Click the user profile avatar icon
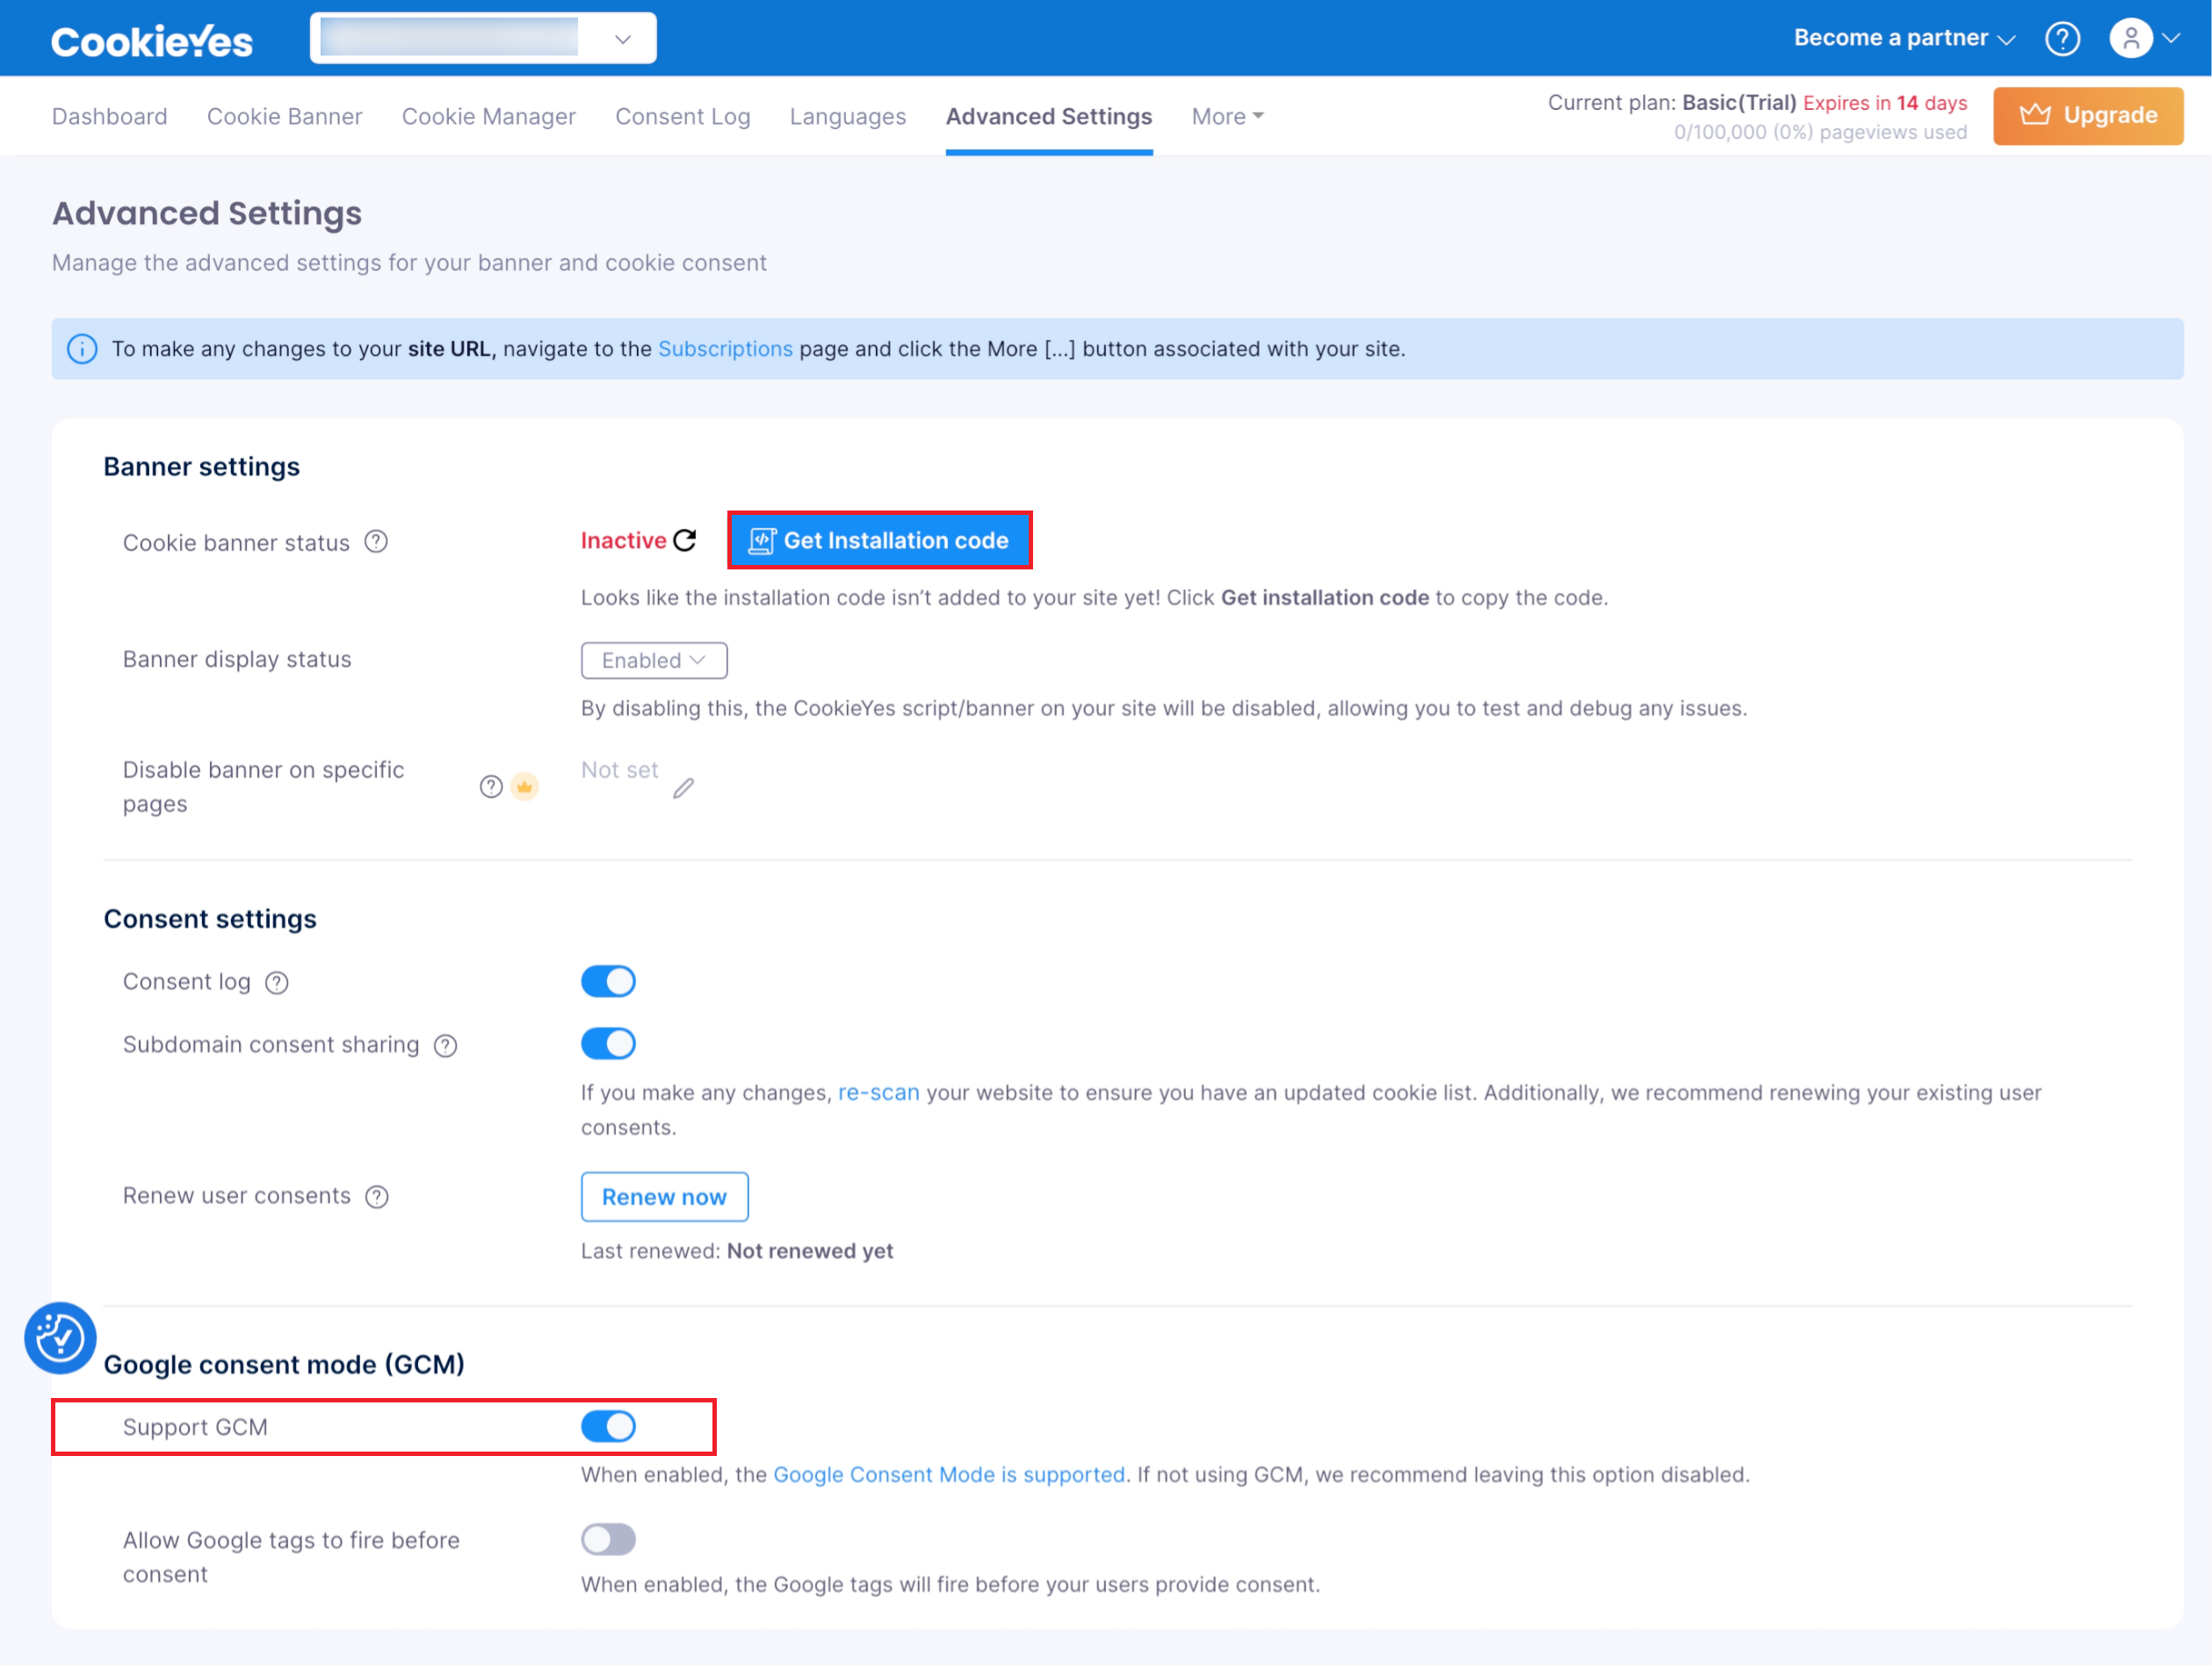This screenshot has width=2212, height=1666. [2131, 38]
